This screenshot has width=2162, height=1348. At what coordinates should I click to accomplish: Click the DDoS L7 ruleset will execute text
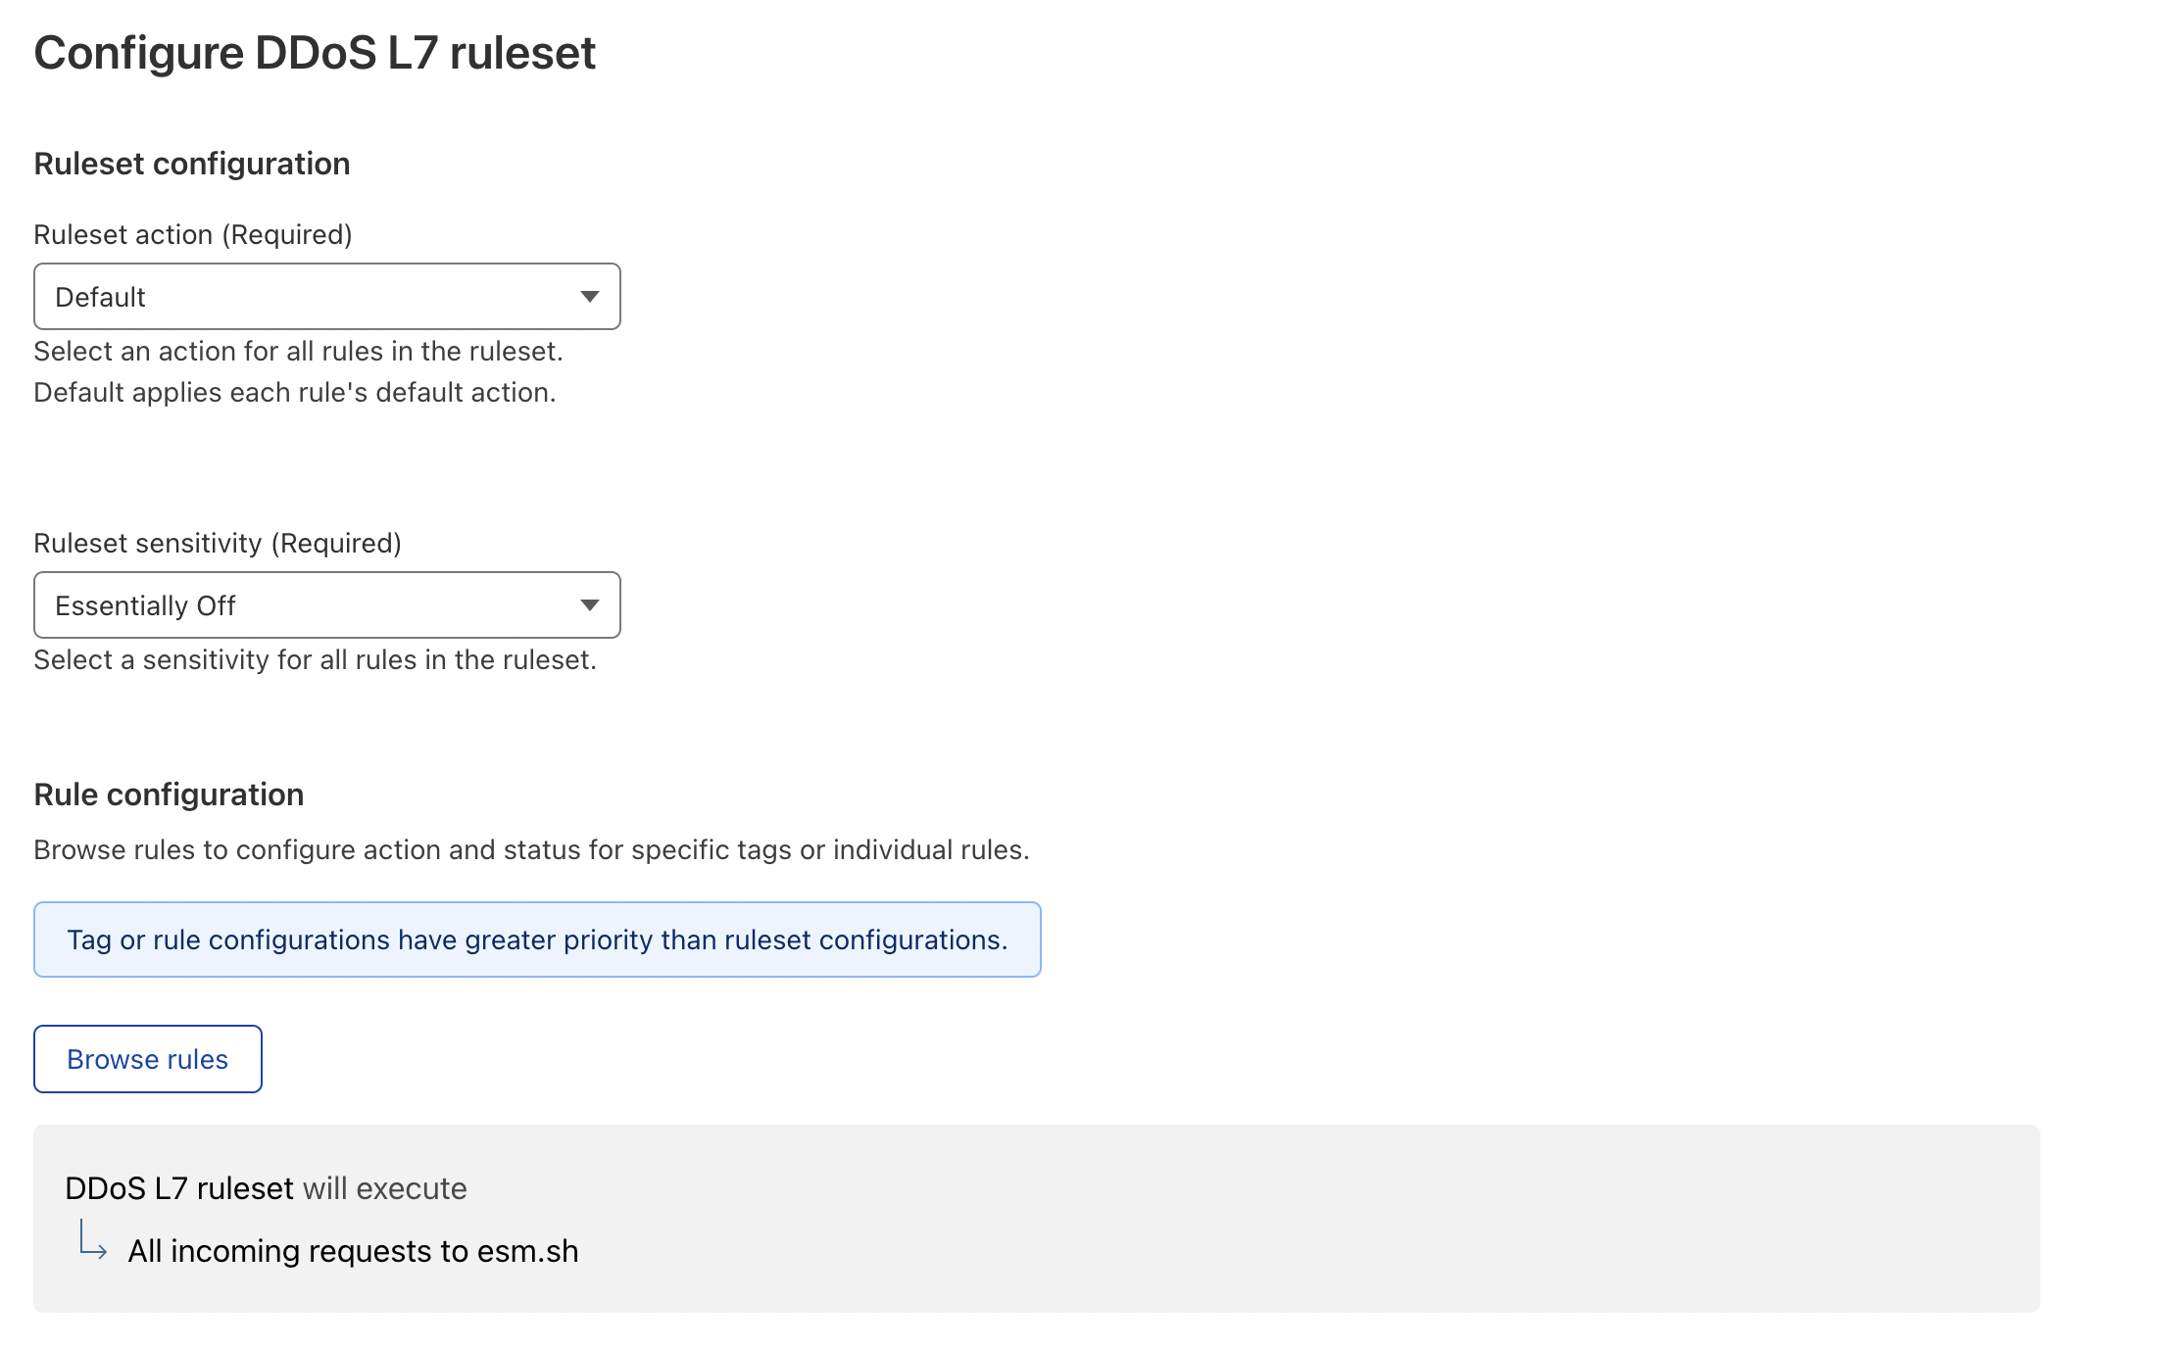pyautogui.click(x=266, y=1187)
